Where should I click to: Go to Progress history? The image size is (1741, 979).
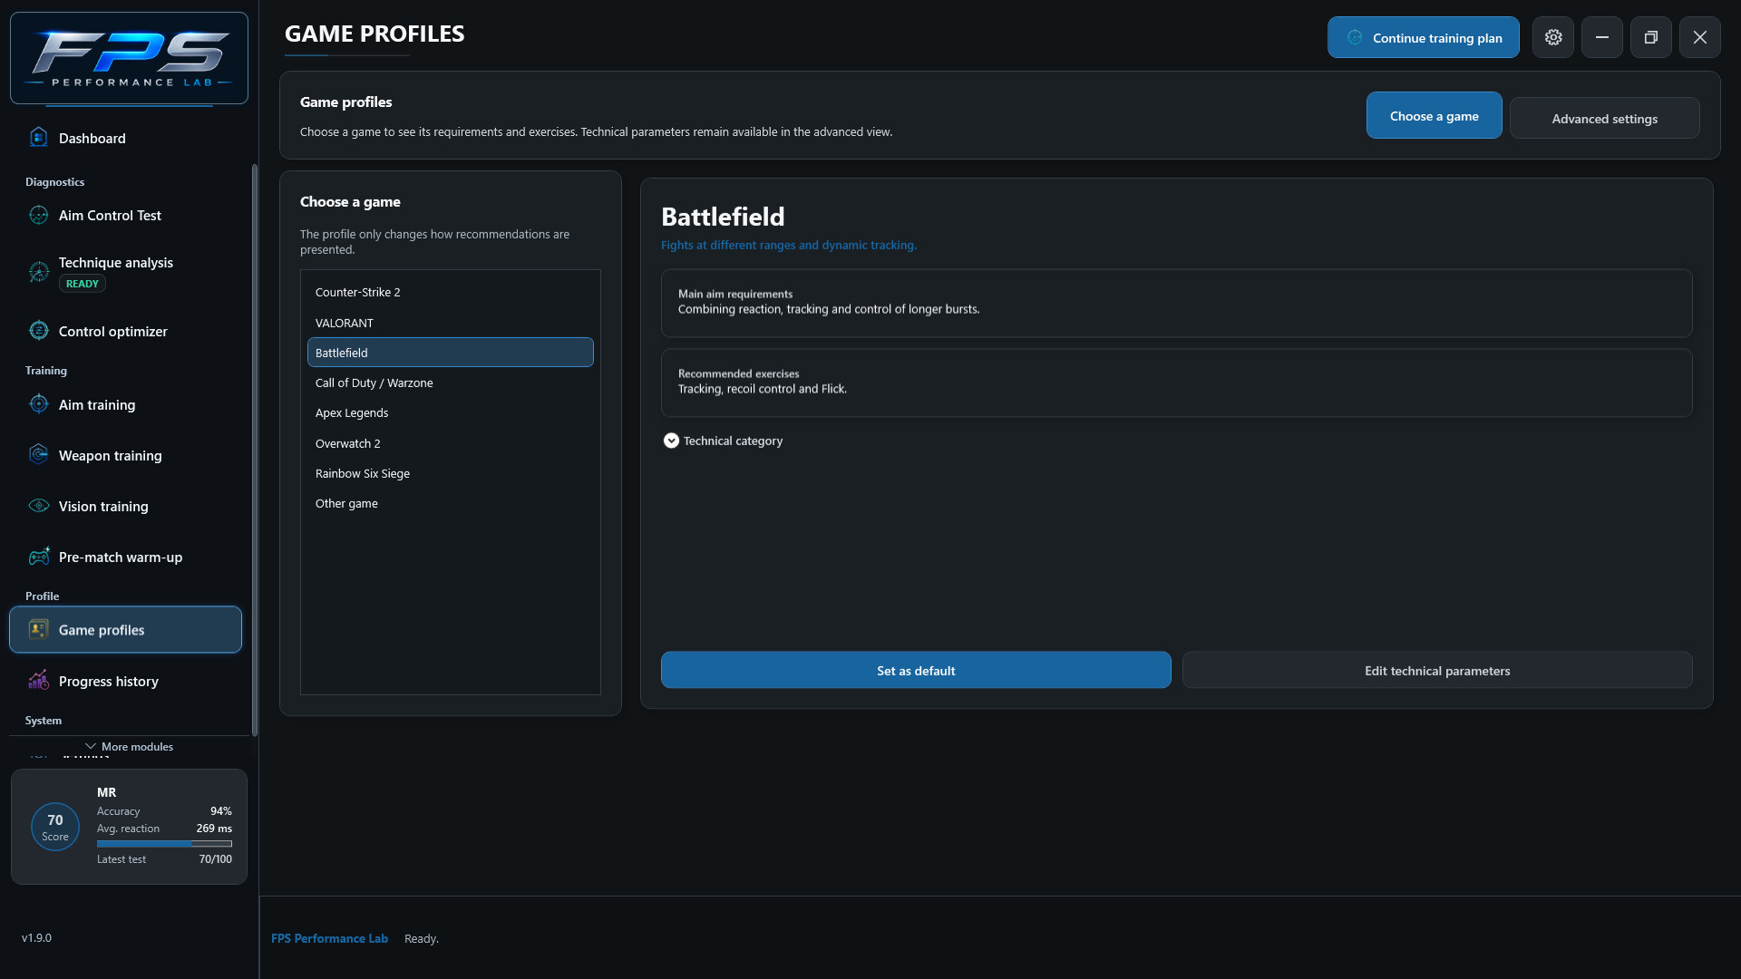coord(108,681)
